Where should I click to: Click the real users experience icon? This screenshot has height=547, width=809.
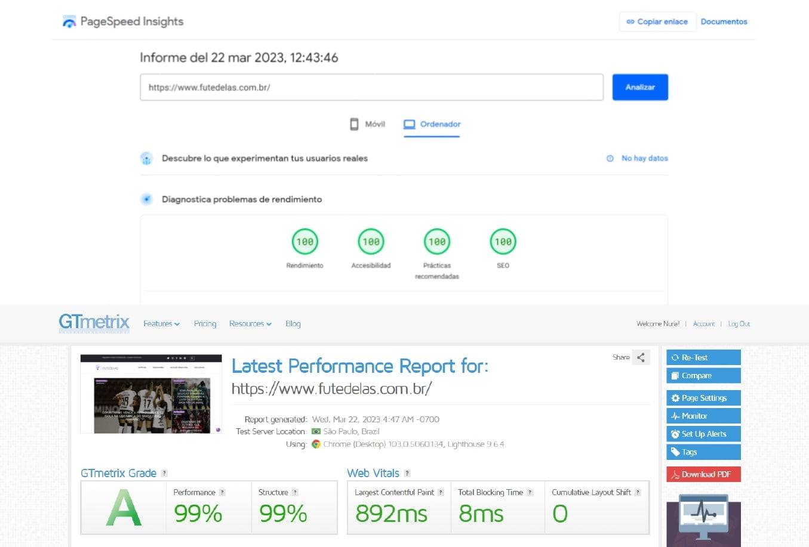coord(146,159)
